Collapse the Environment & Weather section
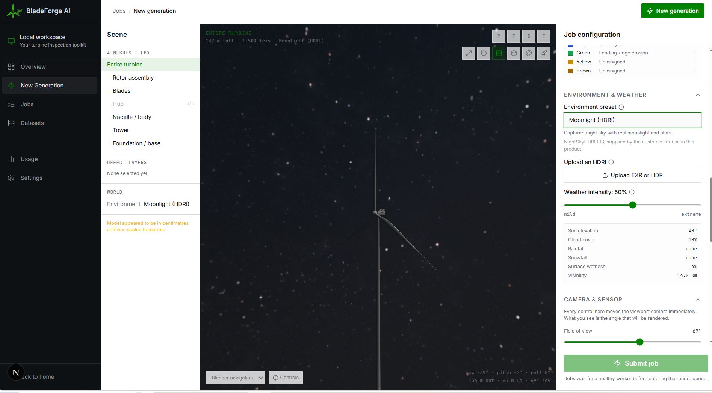The width and height of the screenshot is (712, 393). [x=698, y=95]
